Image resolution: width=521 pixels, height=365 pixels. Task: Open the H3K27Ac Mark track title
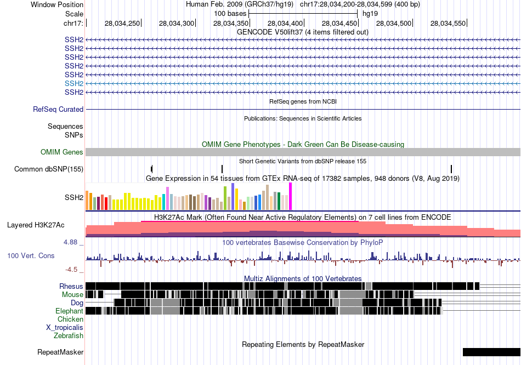(x=303, y=218)
